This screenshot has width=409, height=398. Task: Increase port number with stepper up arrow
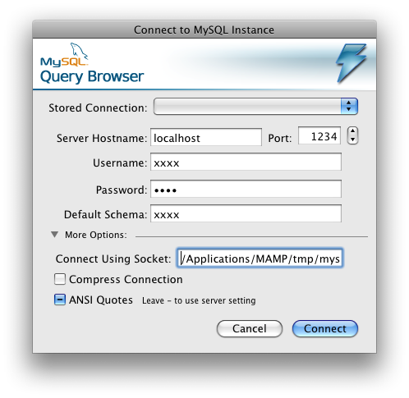pos(352,131)
